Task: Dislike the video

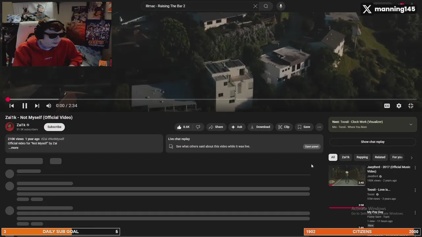Action: coord(198,127)
